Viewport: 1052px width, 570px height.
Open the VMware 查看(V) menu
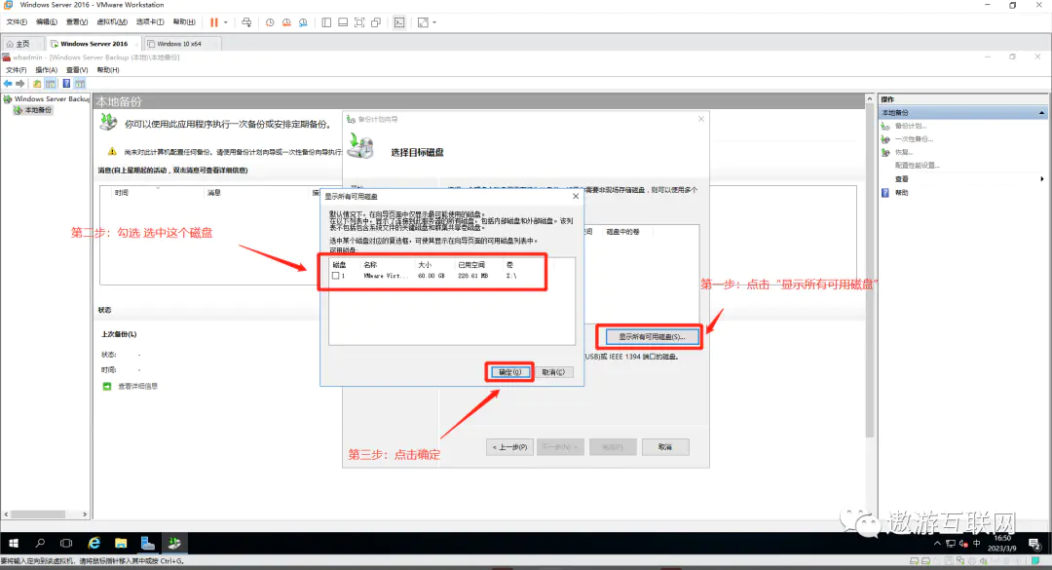(x=77, y=22)
